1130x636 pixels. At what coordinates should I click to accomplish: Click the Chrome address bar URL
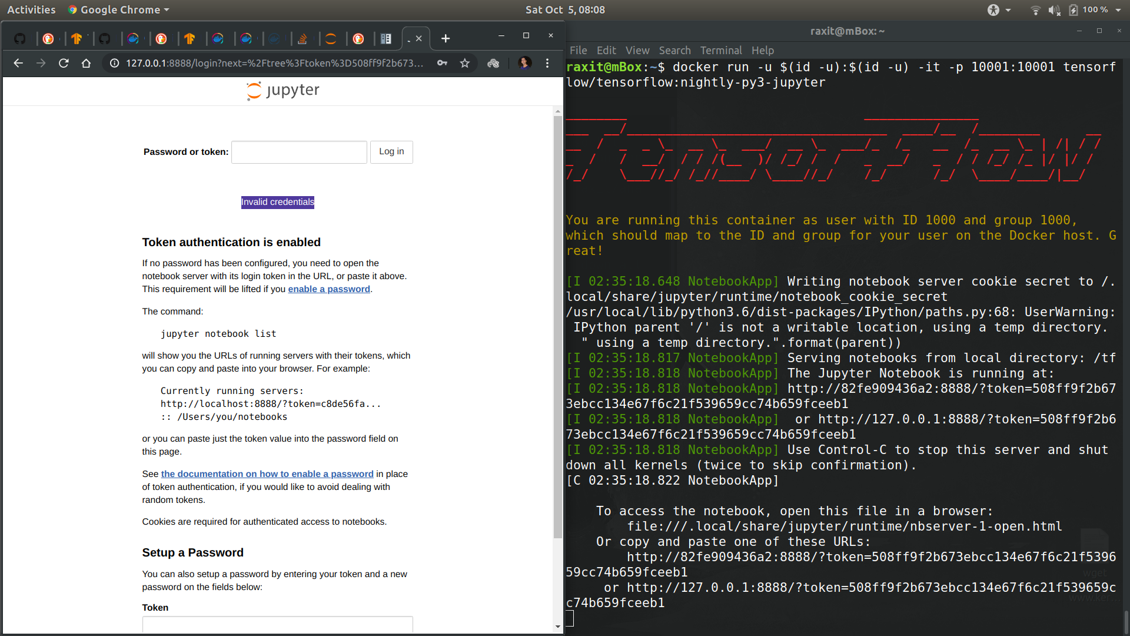(274, 63)
